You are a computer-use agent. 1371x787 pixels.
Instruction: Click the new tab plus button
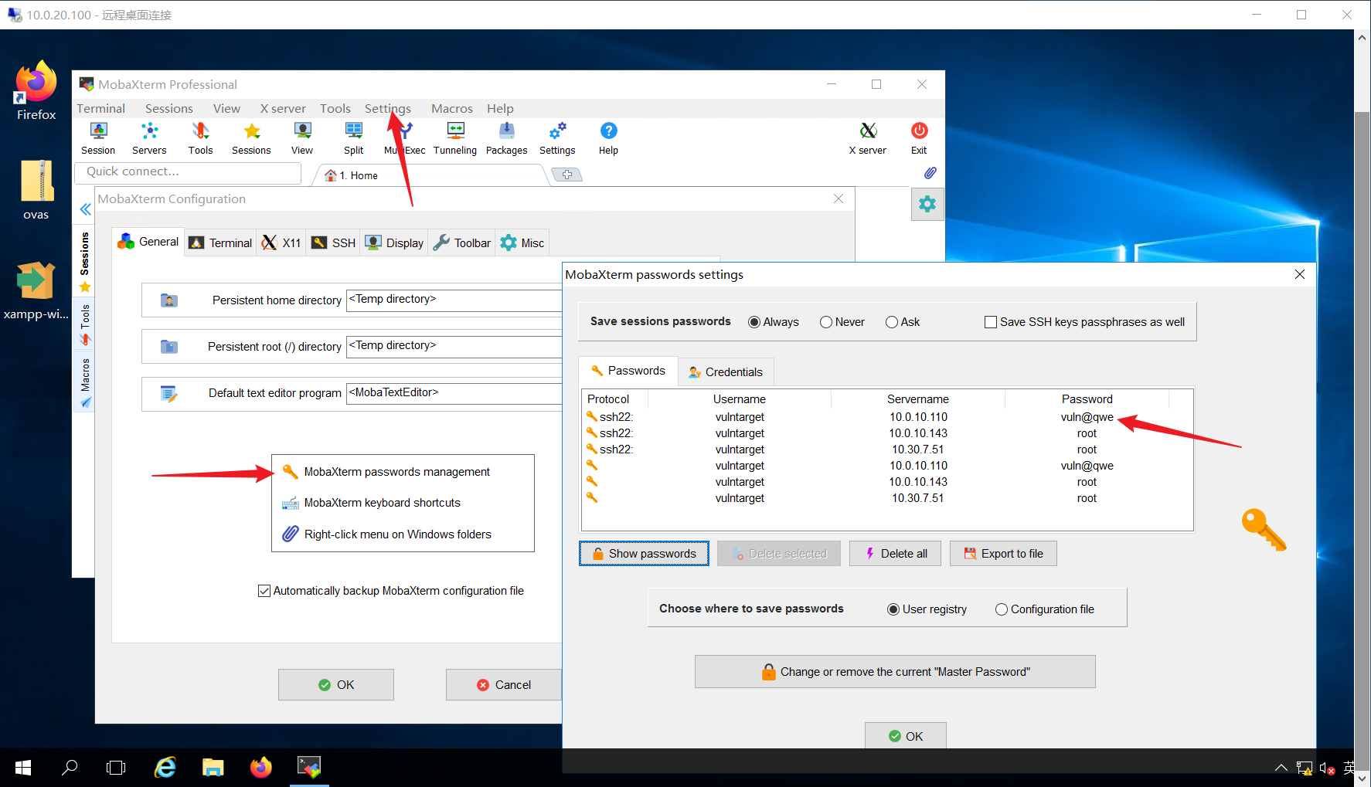567,175
